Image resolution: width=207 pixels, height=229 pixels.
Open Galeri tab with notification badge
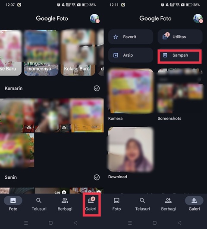(91, 204)
